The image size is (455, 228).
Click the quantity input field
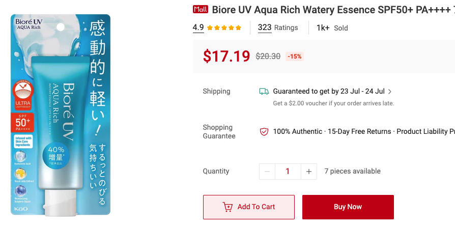288,172
